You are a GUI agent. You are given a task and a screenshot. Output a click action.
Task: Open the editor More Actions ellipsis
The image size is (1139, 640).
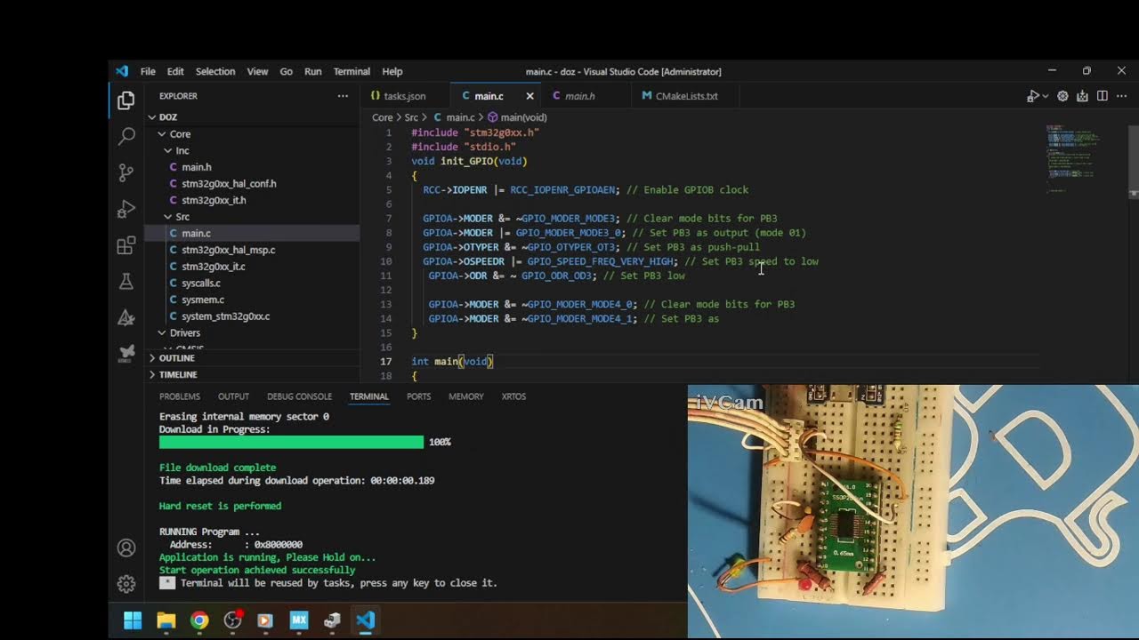pos(1122,96)
